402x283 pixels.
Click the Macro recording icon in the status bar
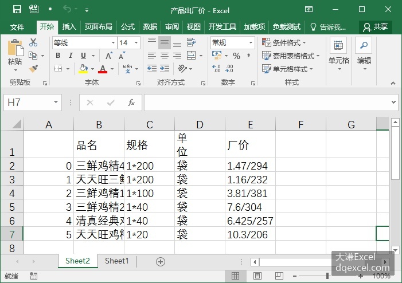[33, 276]
